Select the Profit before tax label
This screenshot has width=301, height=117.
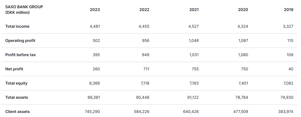click(x=20, y=55)
